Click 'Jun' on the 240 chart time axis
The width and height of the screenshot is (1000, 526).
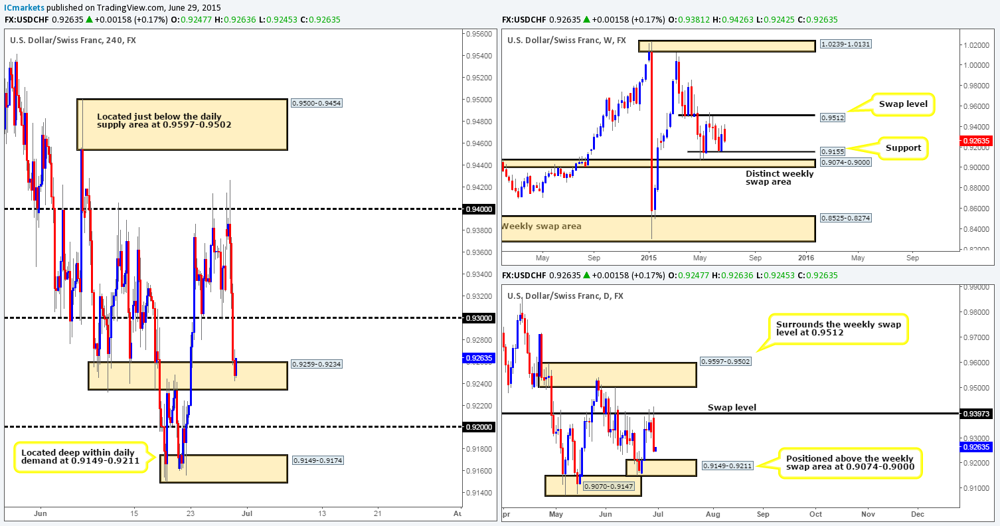click(x=41, y=514)
